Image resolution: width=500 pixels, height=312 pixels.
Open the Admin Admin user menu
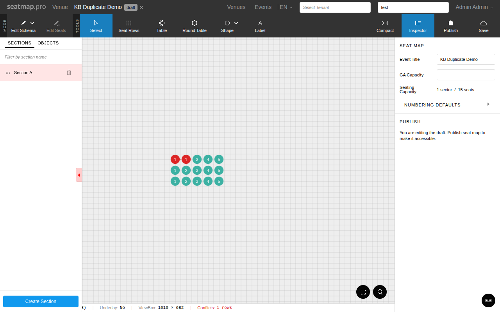[474, 7]
